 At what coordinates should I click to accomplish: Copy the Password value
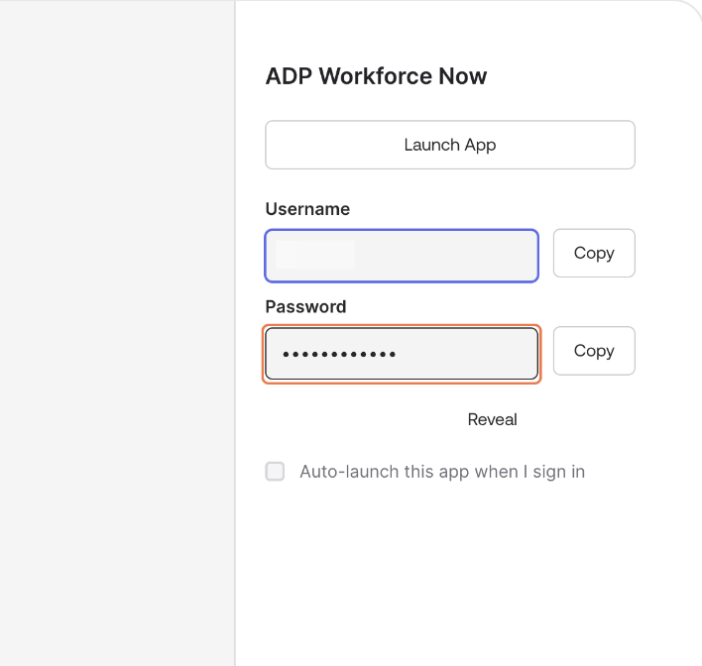point(593,351)
